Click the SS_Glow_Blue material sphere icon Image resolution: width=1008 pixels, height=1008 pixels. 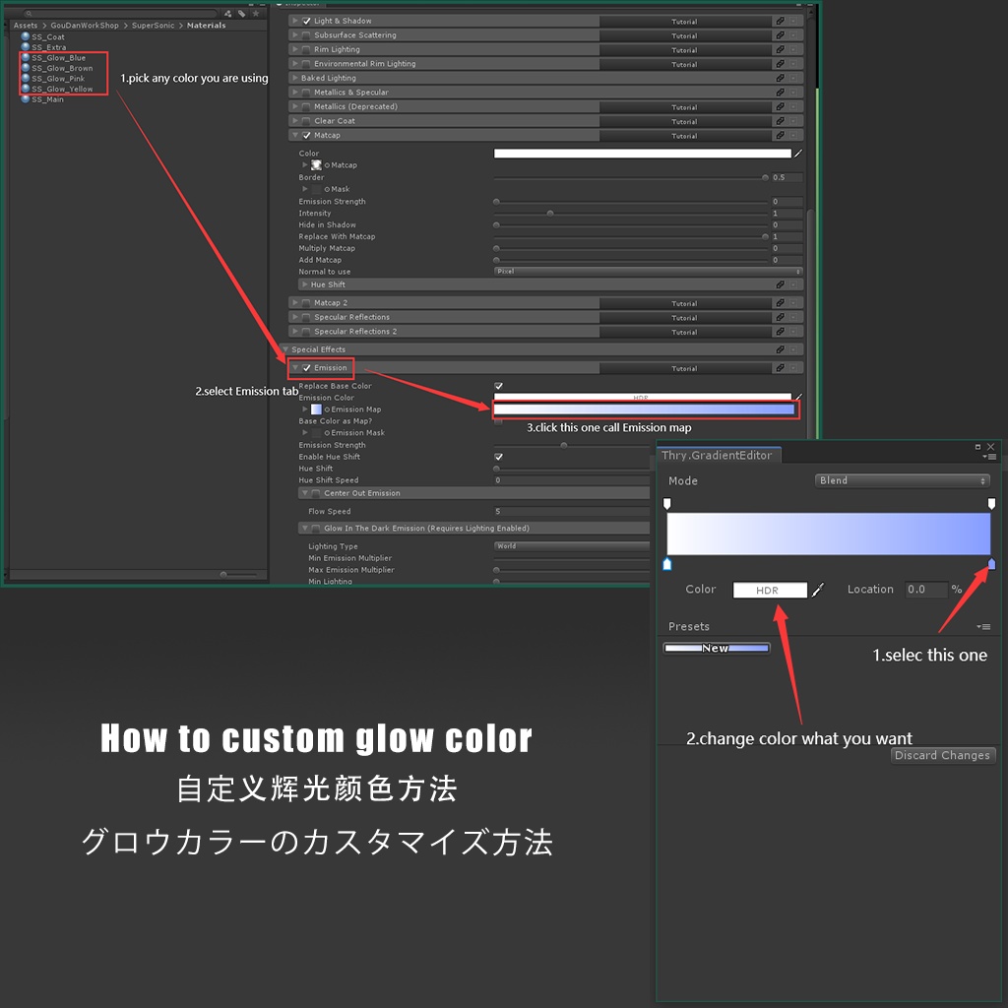click(26, 58)
